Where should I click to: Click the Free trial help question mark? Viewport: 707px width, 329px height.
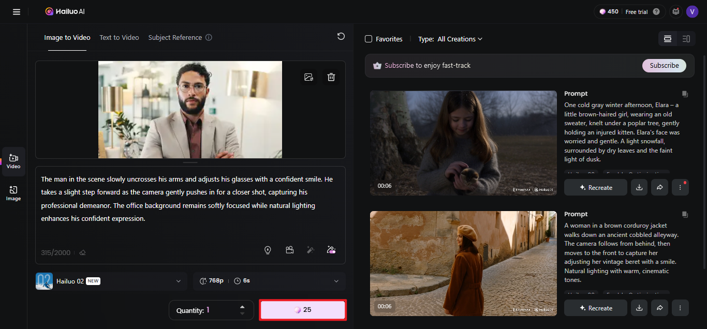click(x=656, y=11)
